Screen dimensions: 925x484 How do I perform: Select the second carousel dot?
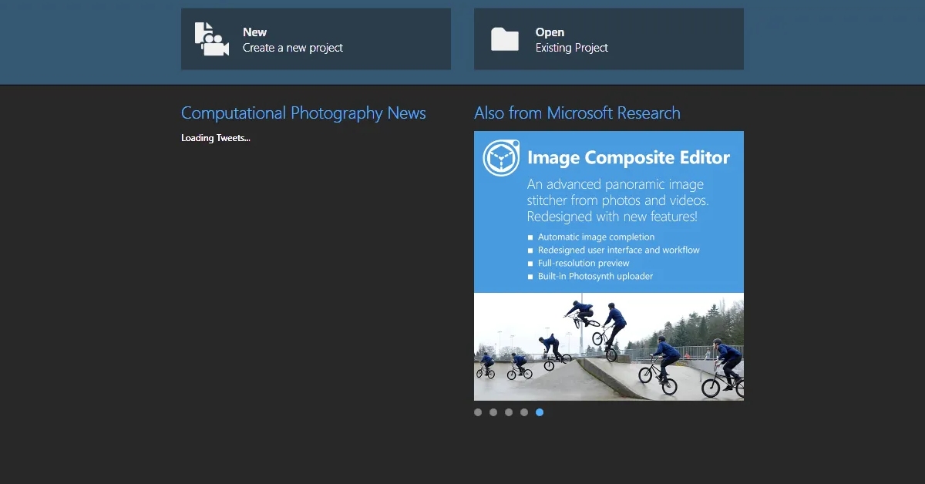click(493, 412)
